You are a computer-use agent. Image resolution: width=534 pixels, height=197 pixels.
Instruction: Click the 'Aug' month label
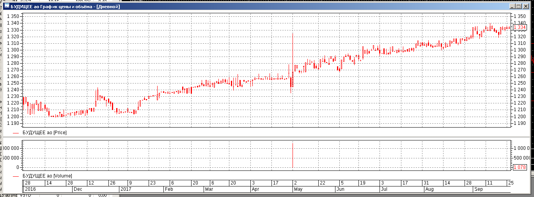click(429, 189)
